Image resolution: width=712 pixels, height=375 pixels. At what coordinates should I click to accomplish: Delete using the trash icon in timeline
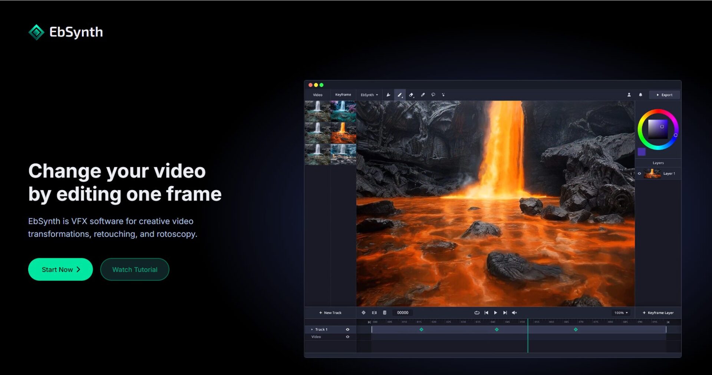click(x=385, y=313)
